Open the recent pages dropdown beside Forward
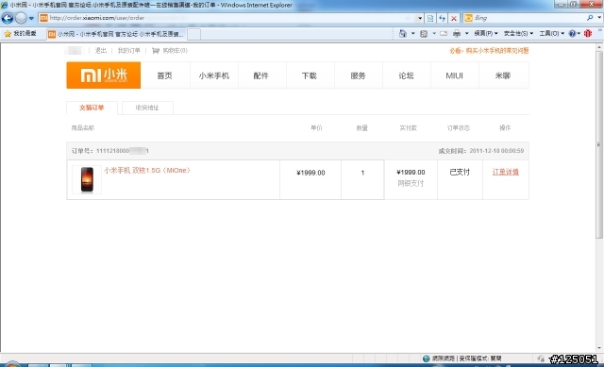The height and width of the screenshot is (367, 604). (x=31, y=18)
